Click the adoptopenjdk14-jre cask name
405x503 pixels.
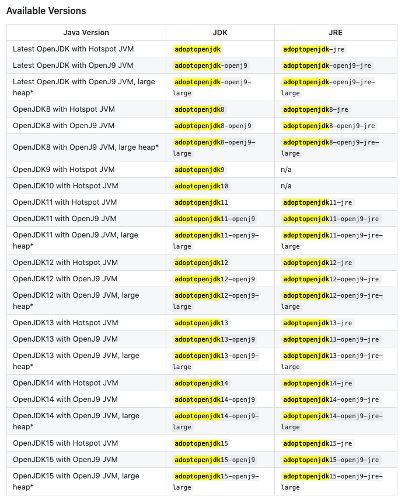317,384
